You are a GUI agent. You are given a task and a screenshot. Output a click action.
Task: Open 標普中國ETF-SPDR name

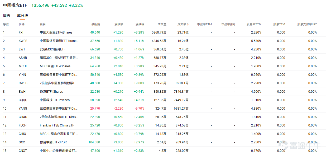pos(54,142)
